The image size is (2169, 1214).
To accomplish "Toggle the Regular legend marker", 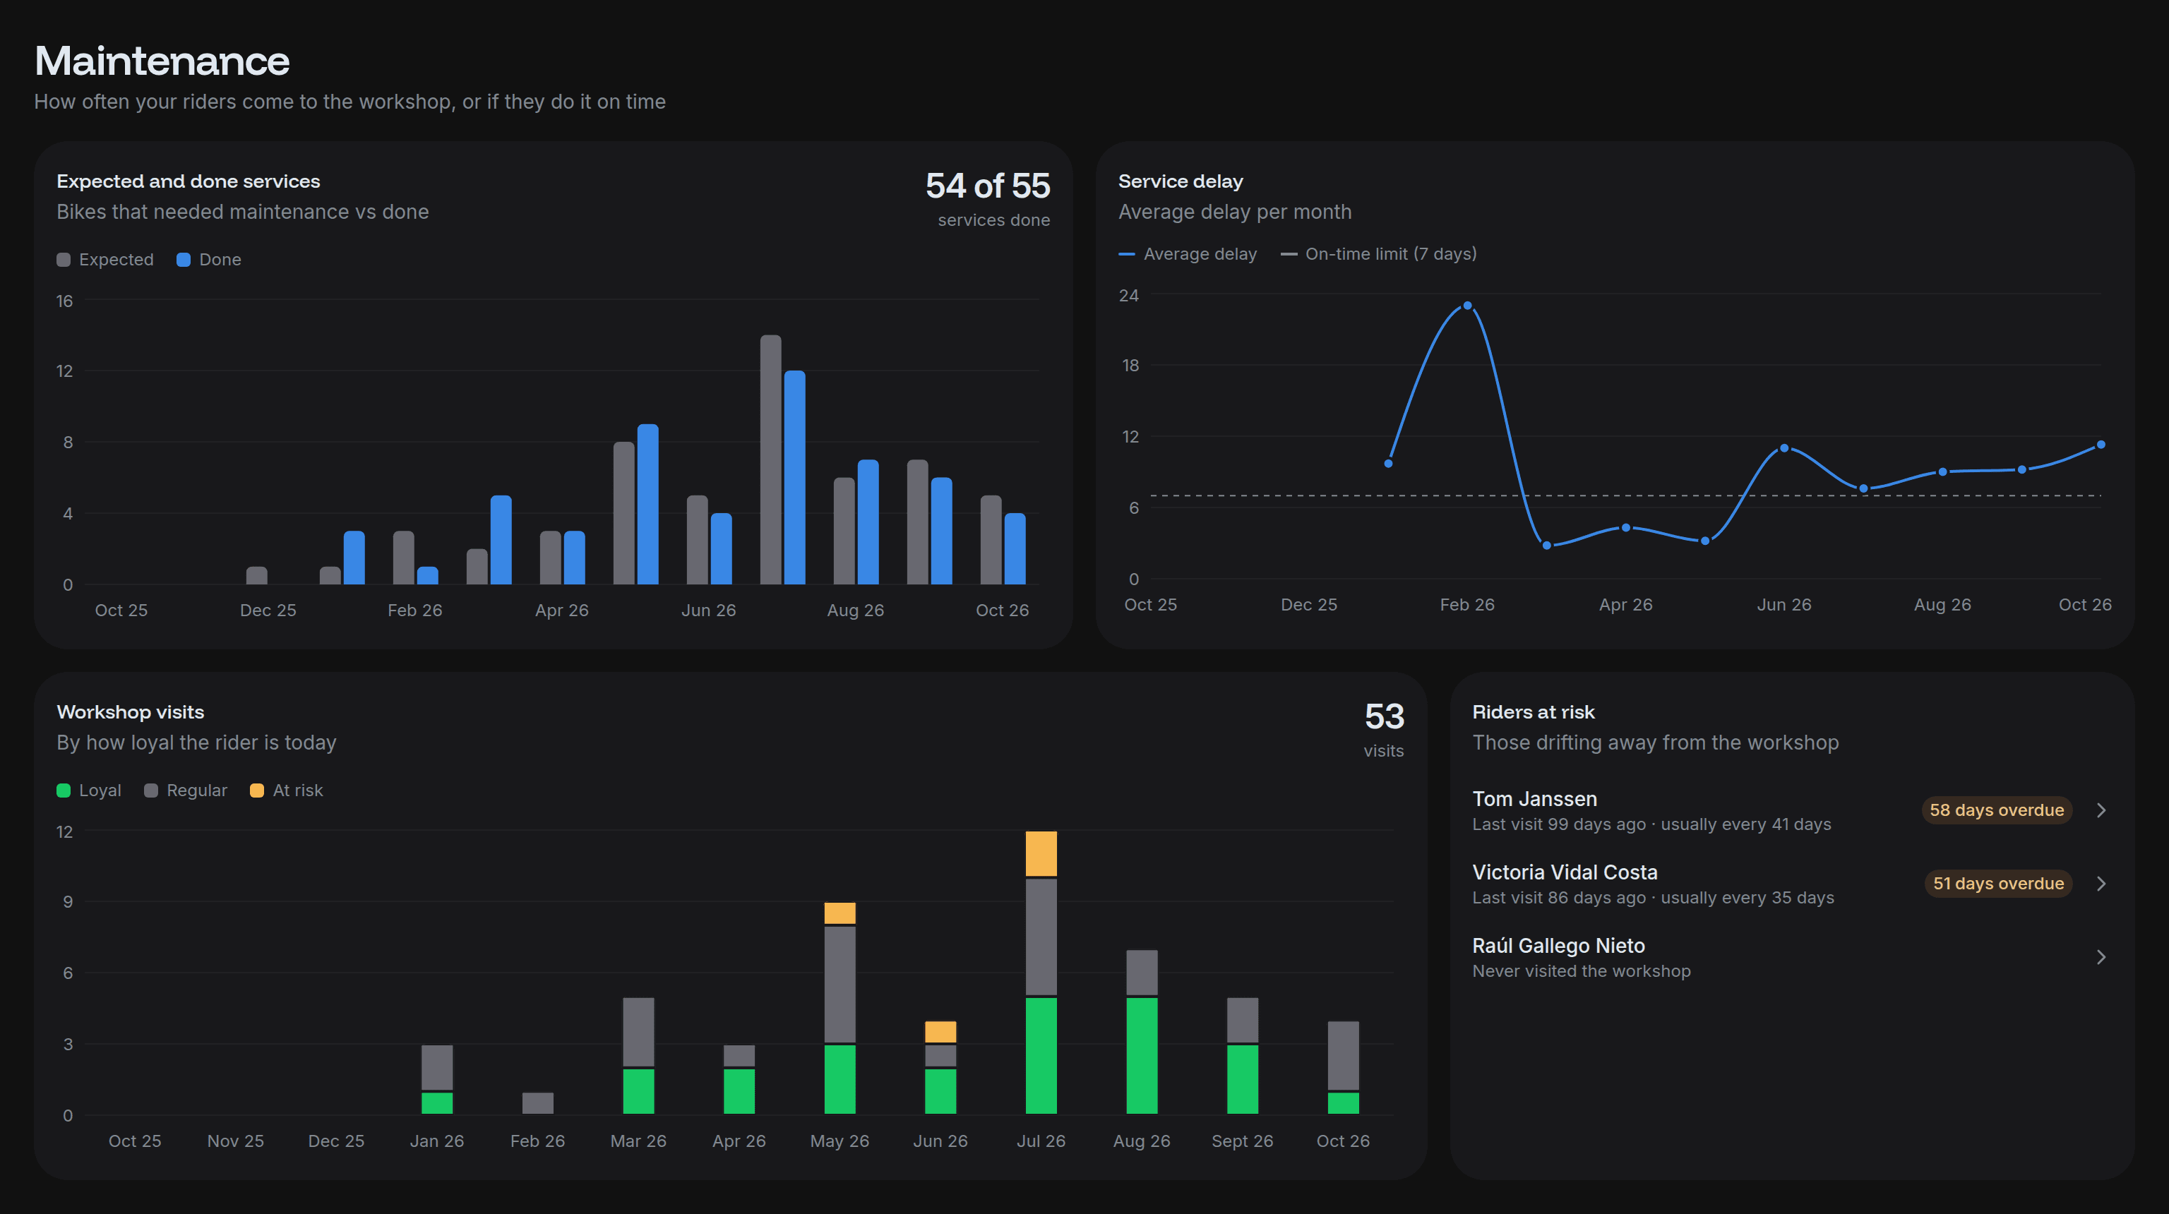I will point(150,790).
